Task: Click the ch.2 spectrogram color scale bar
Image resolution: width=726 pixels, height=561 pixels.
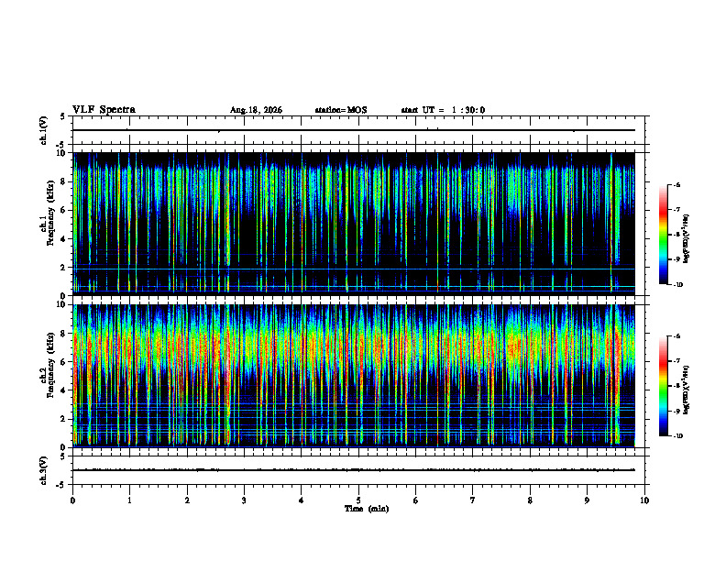Action: (x=664, y=386)
